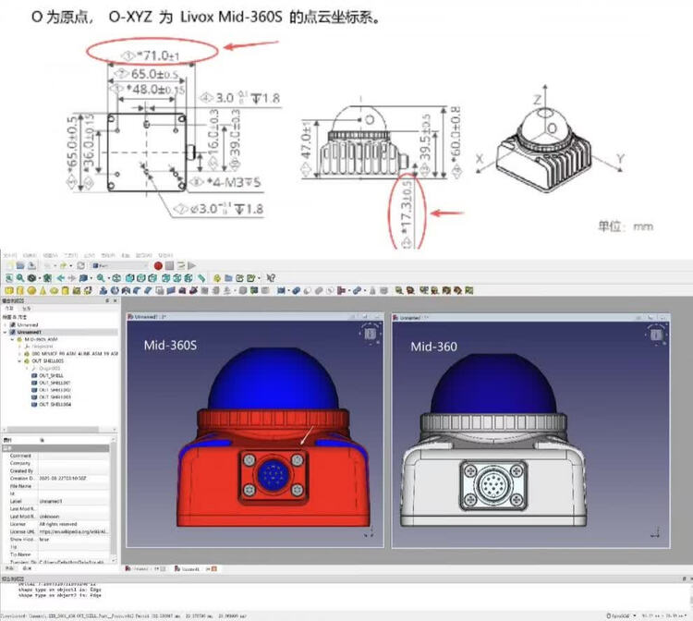Switch to the second document tab below views
This screenshot has width=693, height=621.
pos(195,569)
